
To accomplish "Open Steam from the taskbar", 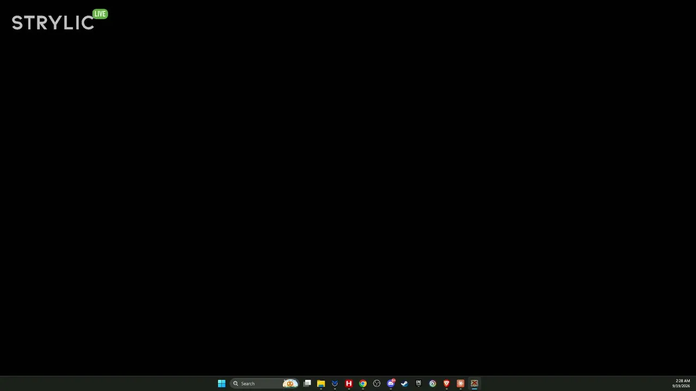I will 405,383.
